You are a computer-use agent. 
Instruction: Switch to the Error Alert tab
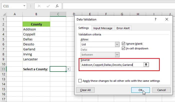click(x=123, y=28)
